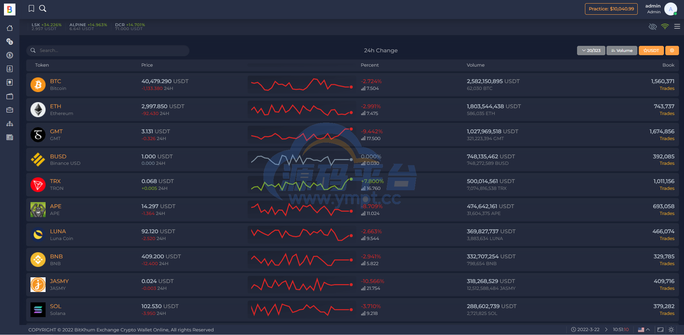Click the 40,479.290 USDT price

tap(165, 81)
